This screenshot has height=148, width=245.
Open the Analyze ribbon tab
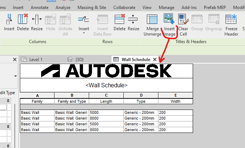pos(63,8)
